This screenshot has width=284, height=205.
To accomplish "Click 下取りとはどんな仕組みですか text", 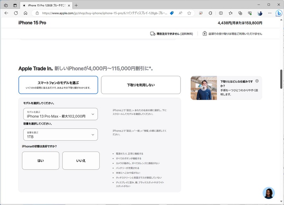I will click(237, 84).
